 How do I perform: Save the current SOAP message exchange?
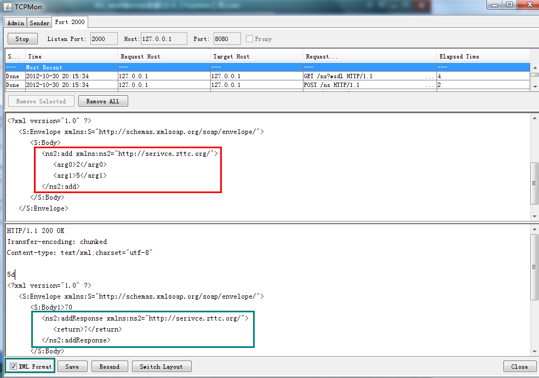pyautogui.click(x=72, y=366)
